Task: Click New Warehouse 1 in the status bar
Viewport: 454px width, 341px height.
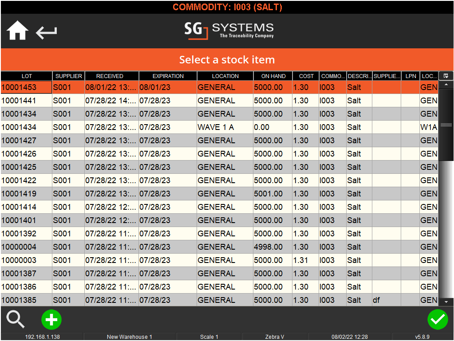Action: 129,336
